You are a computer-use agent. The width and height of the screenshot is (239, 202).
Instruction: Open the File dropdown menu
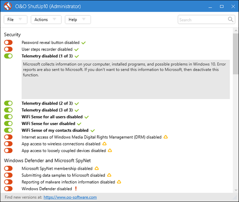click(15, 20)
